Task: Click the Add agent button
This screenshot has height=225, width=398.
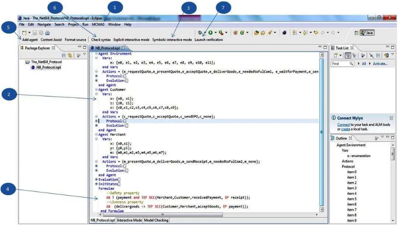Action: coord(30,39)
